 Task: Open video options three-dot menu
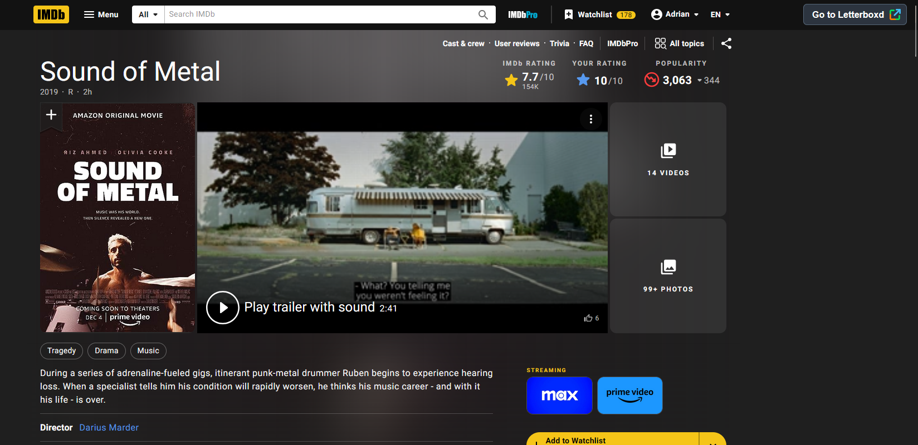pyautogui.click(x=591, y=119)
